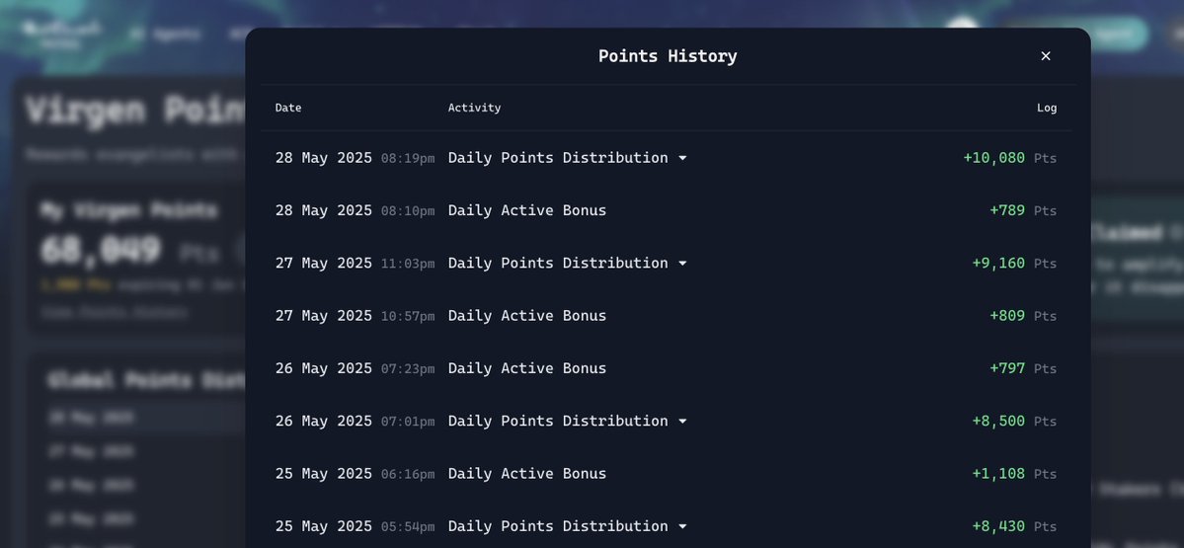Close the Points History dialog
1184x548 pixels.
(x=1046, y=56)
